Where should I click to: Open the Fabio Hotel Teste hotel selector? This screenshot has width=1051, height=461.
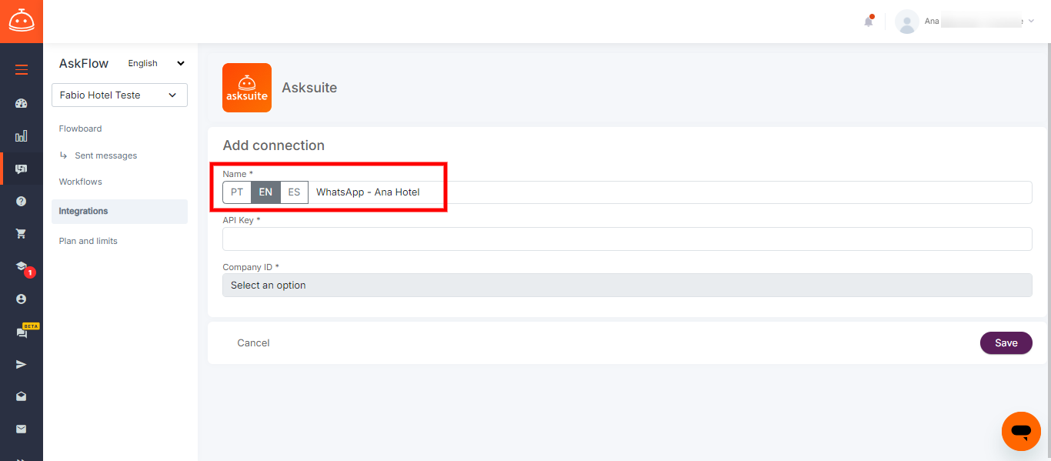(x=119, y=95)
